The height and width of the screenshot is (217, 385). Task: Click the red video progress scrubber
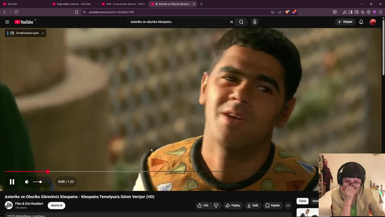click(48, 171)
